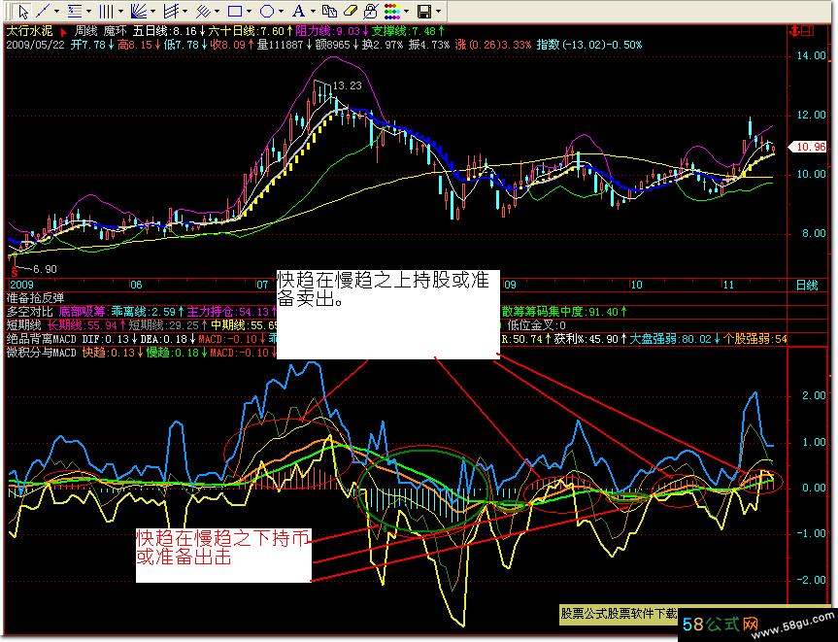Click the lock drawings icon
838x642 pixels.
(x=371, y=12)
